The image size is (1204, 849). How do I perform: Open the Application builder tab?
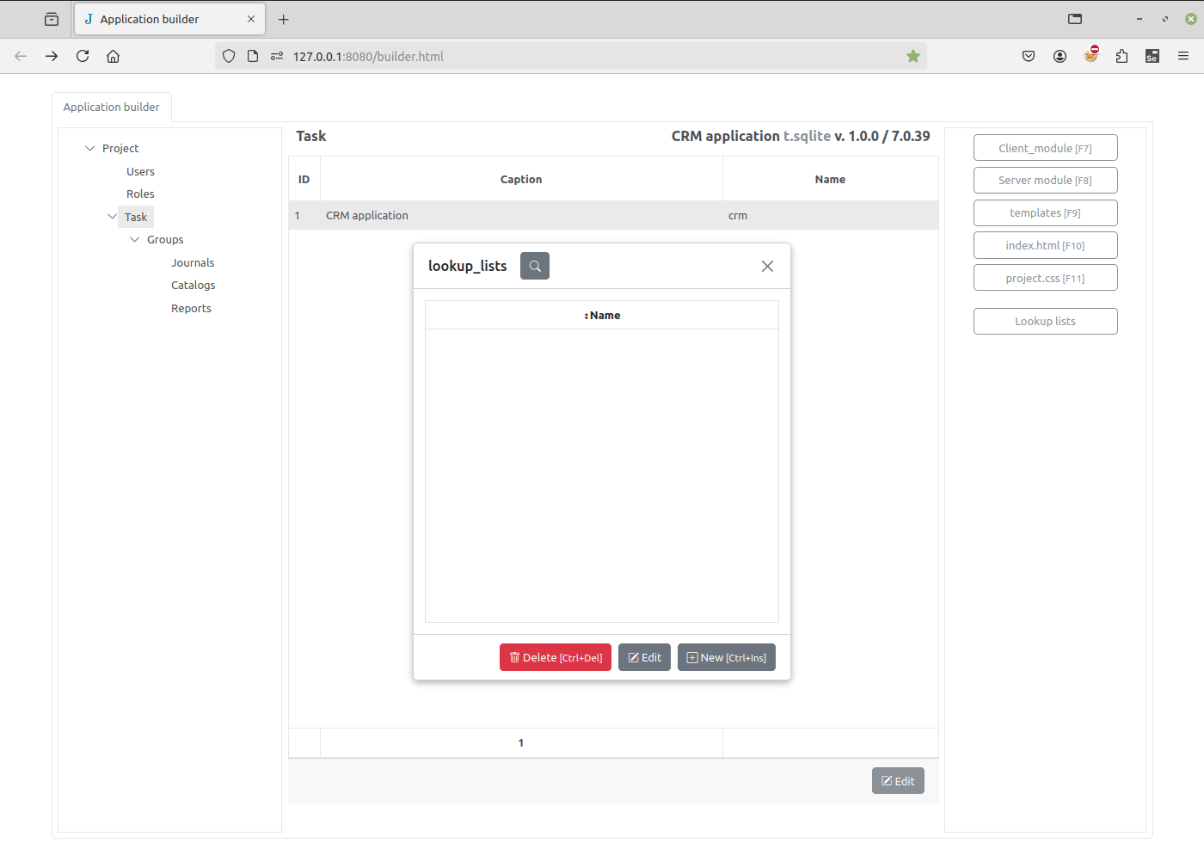tap(112, 108)
